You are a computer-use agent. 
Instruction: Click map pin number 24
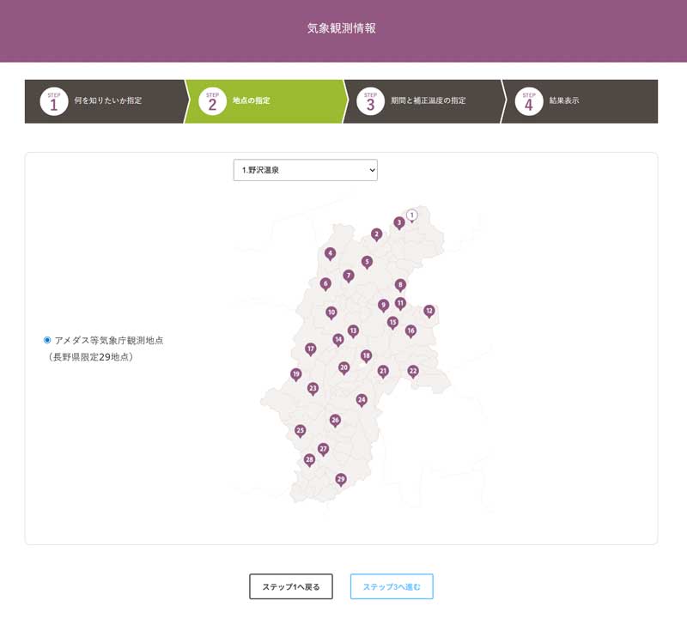(362, 400)
